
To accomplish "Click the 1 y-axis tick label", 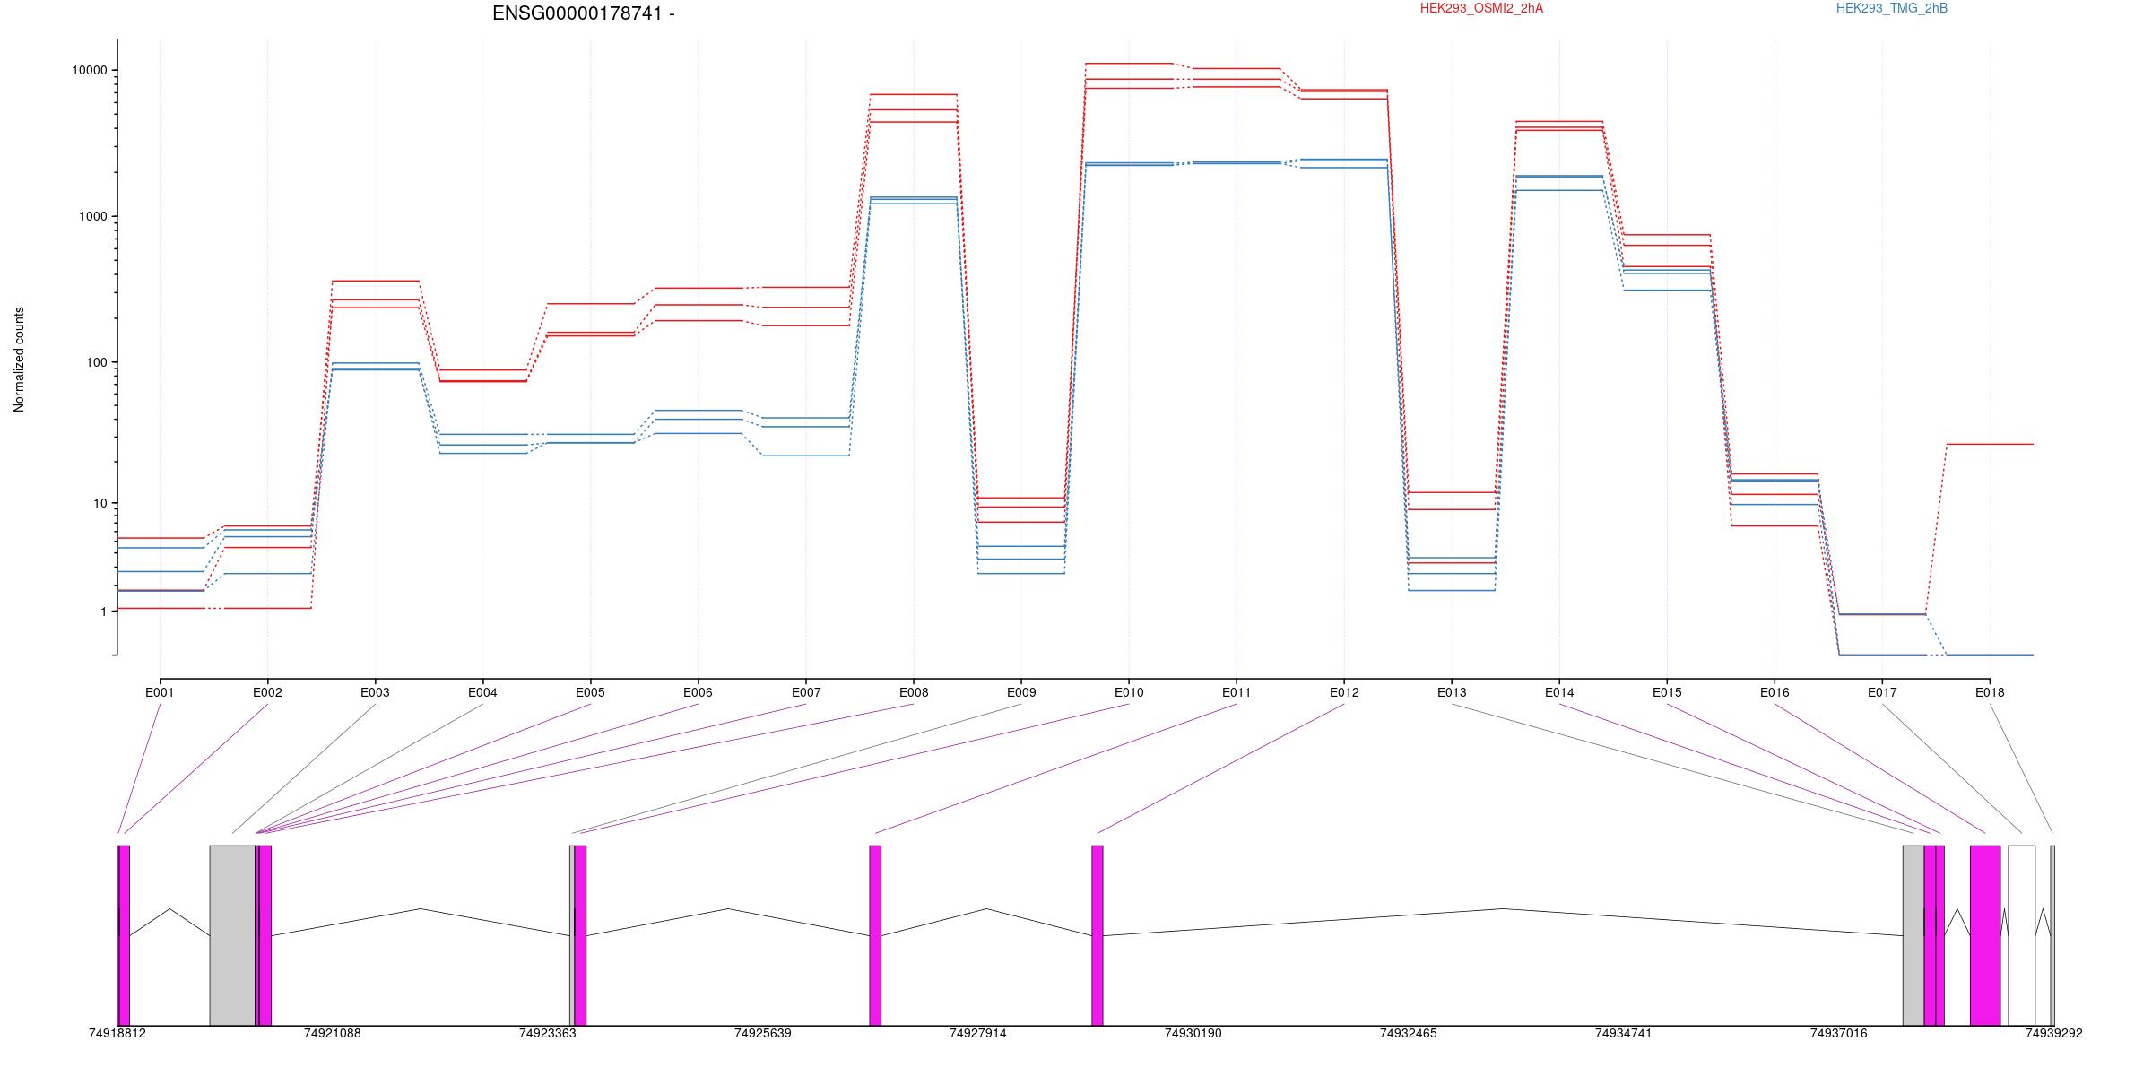I will (x=102, y=612).
